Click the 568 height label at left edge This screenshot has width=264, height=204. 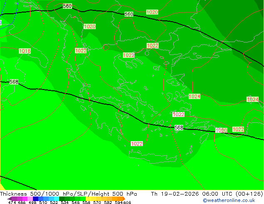14,82
